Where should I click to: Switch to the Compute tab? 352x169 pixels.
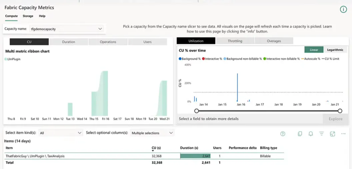click(x=11, y=16)
